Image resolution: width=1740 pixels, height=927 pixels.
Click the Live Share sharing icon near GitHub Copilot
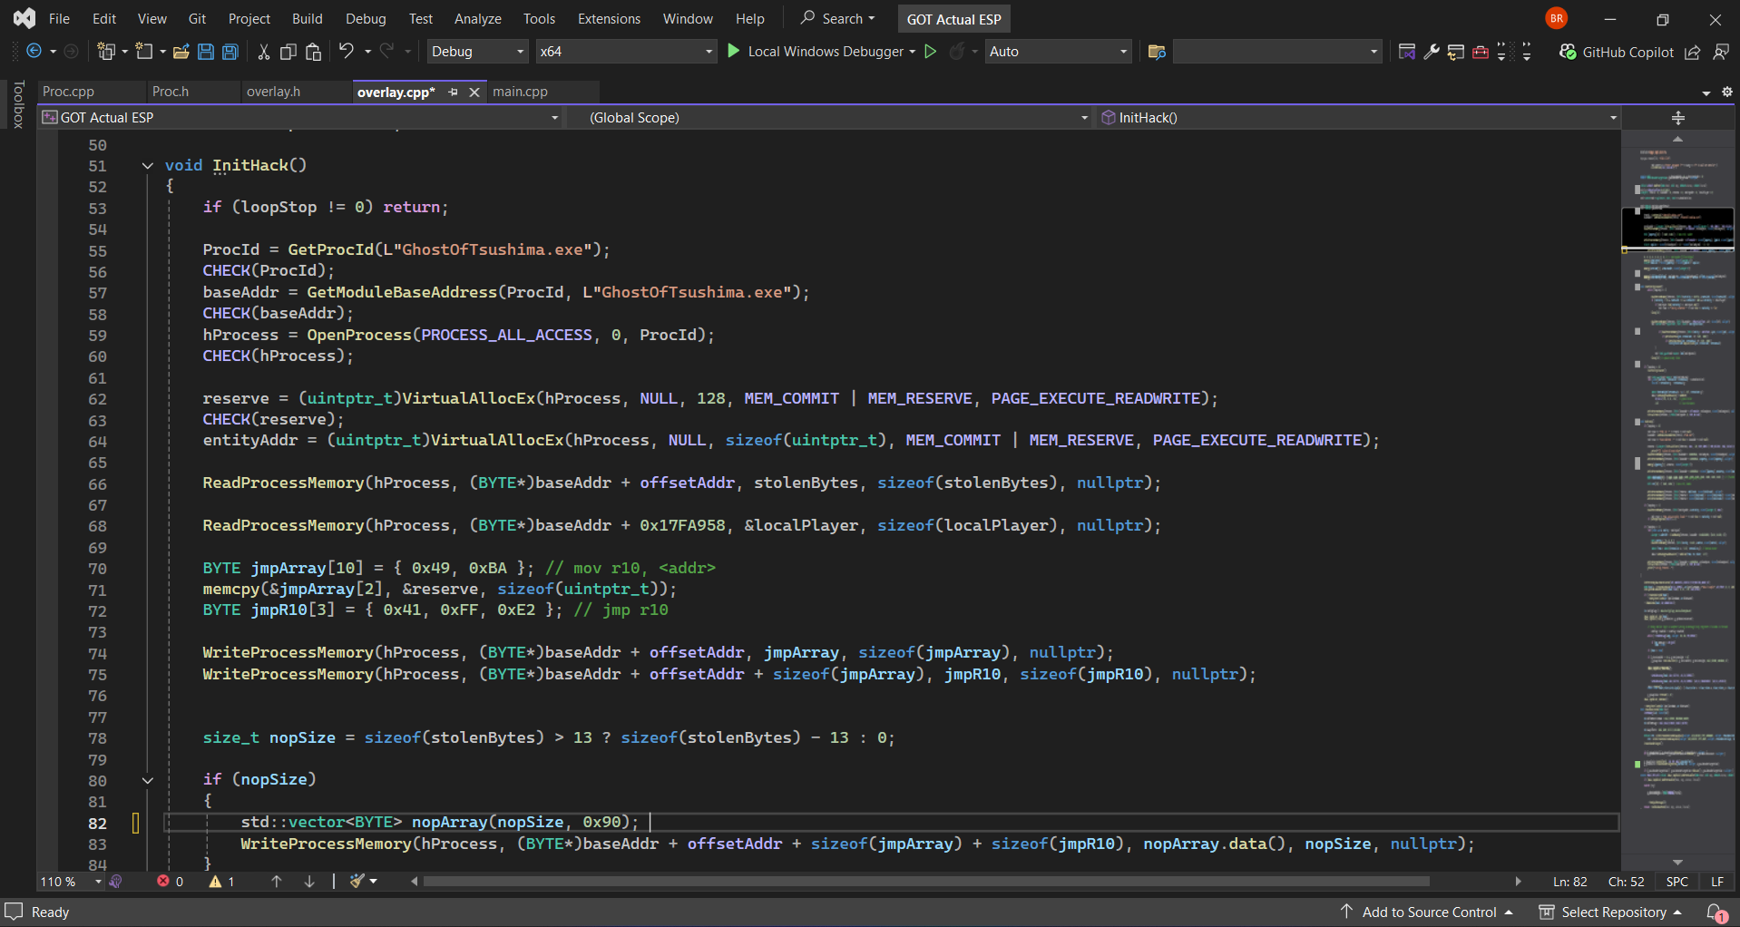[x=1692, y=52]
